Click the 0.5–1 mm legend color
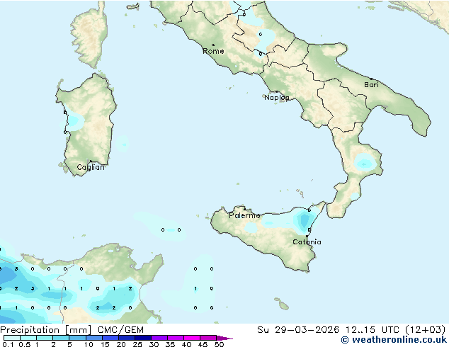The height and width of the screenshot is (347, 449). point(28,338)
